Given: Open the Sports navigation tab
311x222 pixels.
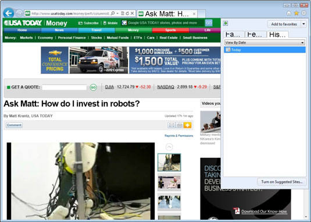Looking at the screenshot, I should 170,30.
